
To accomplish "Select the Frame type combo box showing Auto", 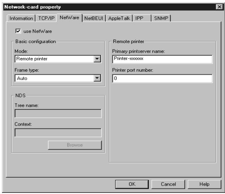I will point(58,78).
